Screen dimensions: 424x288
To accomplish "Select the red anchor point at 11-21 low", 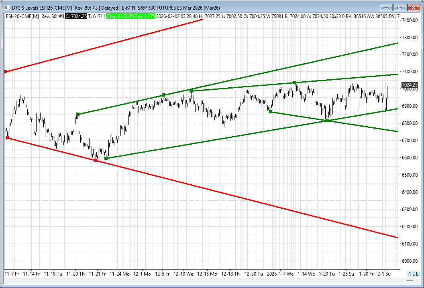I will click(95, 160).
